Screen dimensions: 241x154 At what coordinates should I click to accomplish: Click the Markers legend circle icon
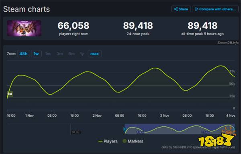(125, 141)
